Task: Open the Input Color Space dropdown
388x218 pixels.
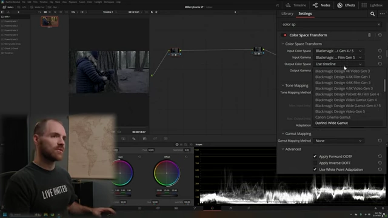Action: (338, 51)
